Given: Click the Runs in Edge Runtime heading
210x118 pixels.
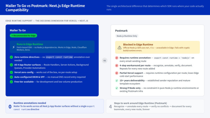Looking at the screenshot, I should (30, 44).
